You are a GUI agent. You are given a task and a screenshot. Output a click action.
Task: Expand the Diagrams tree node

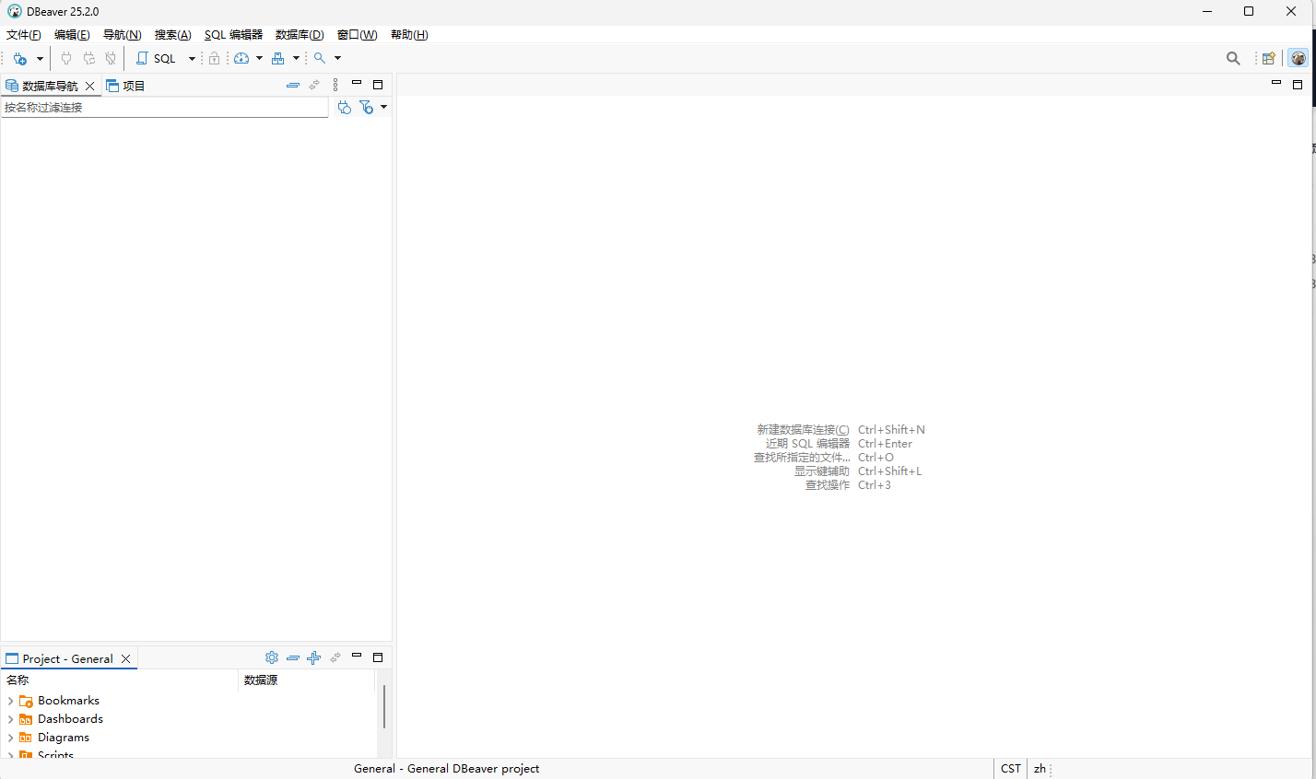coord(10,738)
